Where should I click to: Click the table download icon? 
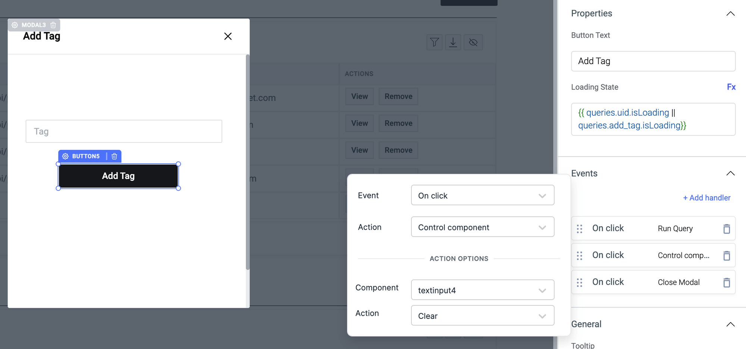453,42
